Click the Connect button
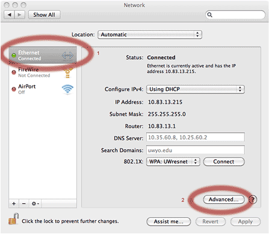269x234 pixels. coord(224,162)
